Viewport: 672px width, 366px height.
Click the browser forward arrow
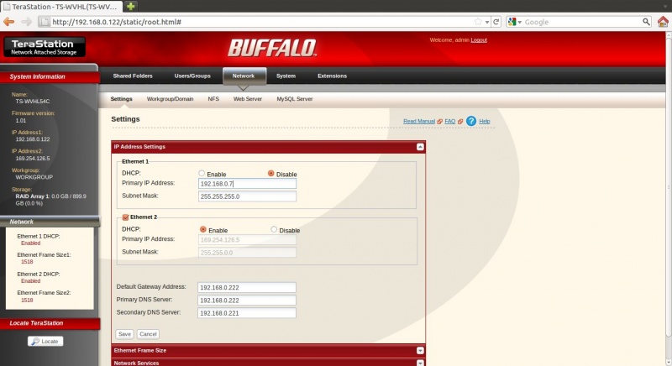(27, 21)
